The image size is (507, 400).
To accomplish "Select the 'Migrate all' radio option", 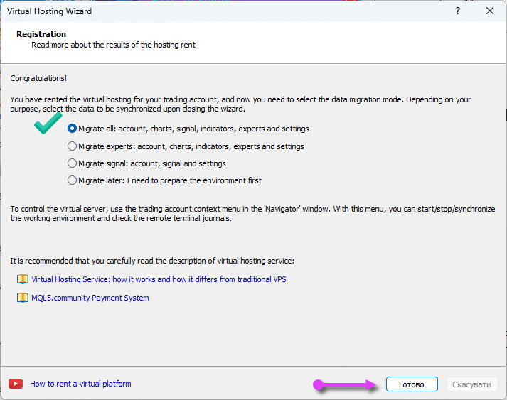I will point(72,129).
